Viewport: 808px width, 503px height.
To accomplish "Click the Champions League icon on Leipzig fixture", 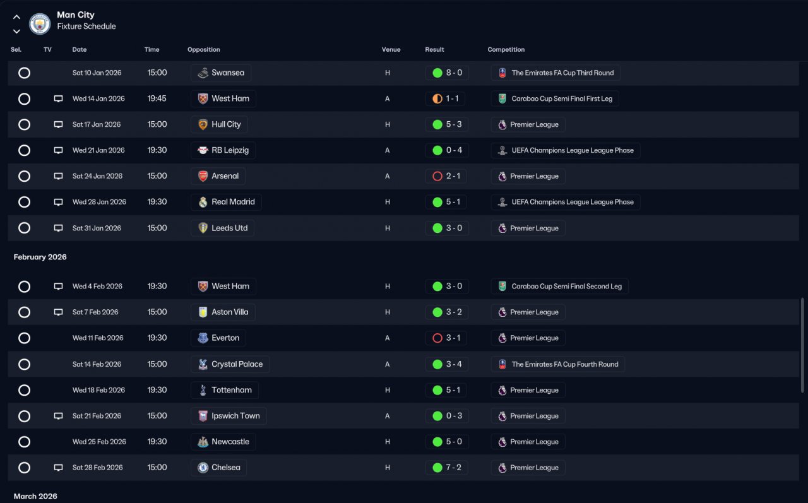I will click(x=502, y=150).
